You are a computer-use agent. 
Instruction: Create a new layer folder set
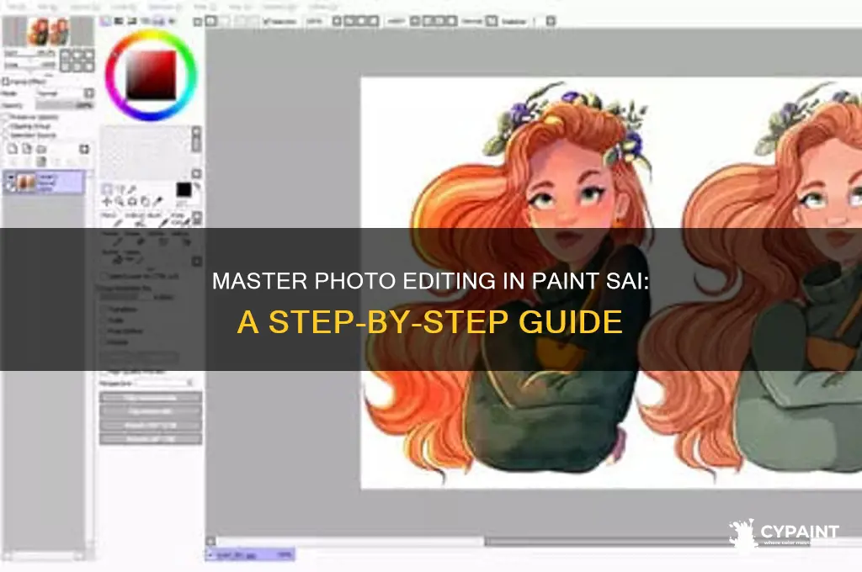pos(41,150)
